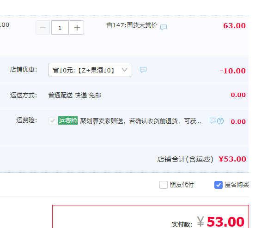This screenshot has height=228, width=255.
Task: Click the 店铺合计 ¥53.00 total
Action: (232, 159)
